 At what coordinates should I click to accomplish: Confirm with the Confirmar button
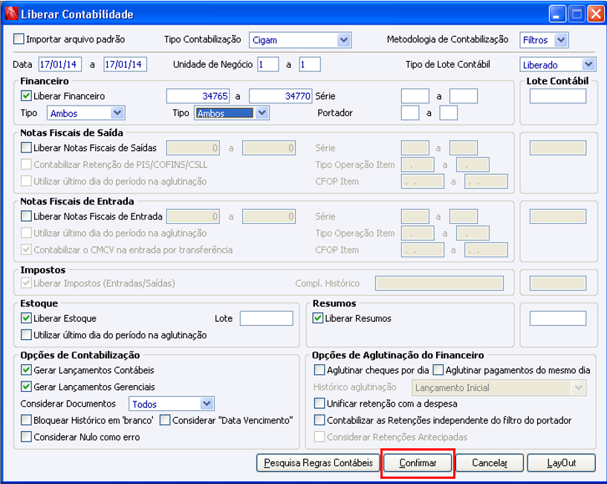click(418, 462)
